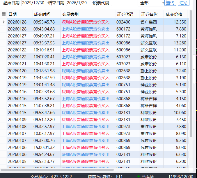
Task: Select code 002638 cell dated 20260120
Action: pyautogui.click(x=127, y=71)
